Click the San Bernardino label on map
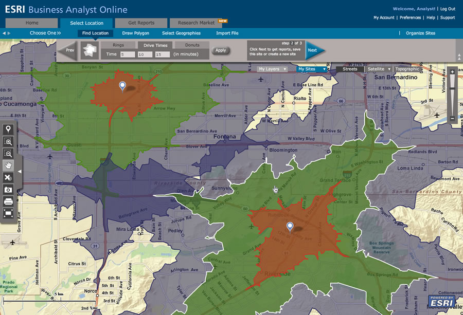The width and height of the screenshot is (463, 315). (x=396, y=77)
